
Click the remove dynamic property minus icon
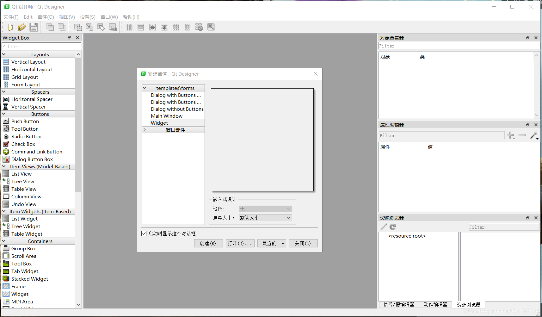522,135
